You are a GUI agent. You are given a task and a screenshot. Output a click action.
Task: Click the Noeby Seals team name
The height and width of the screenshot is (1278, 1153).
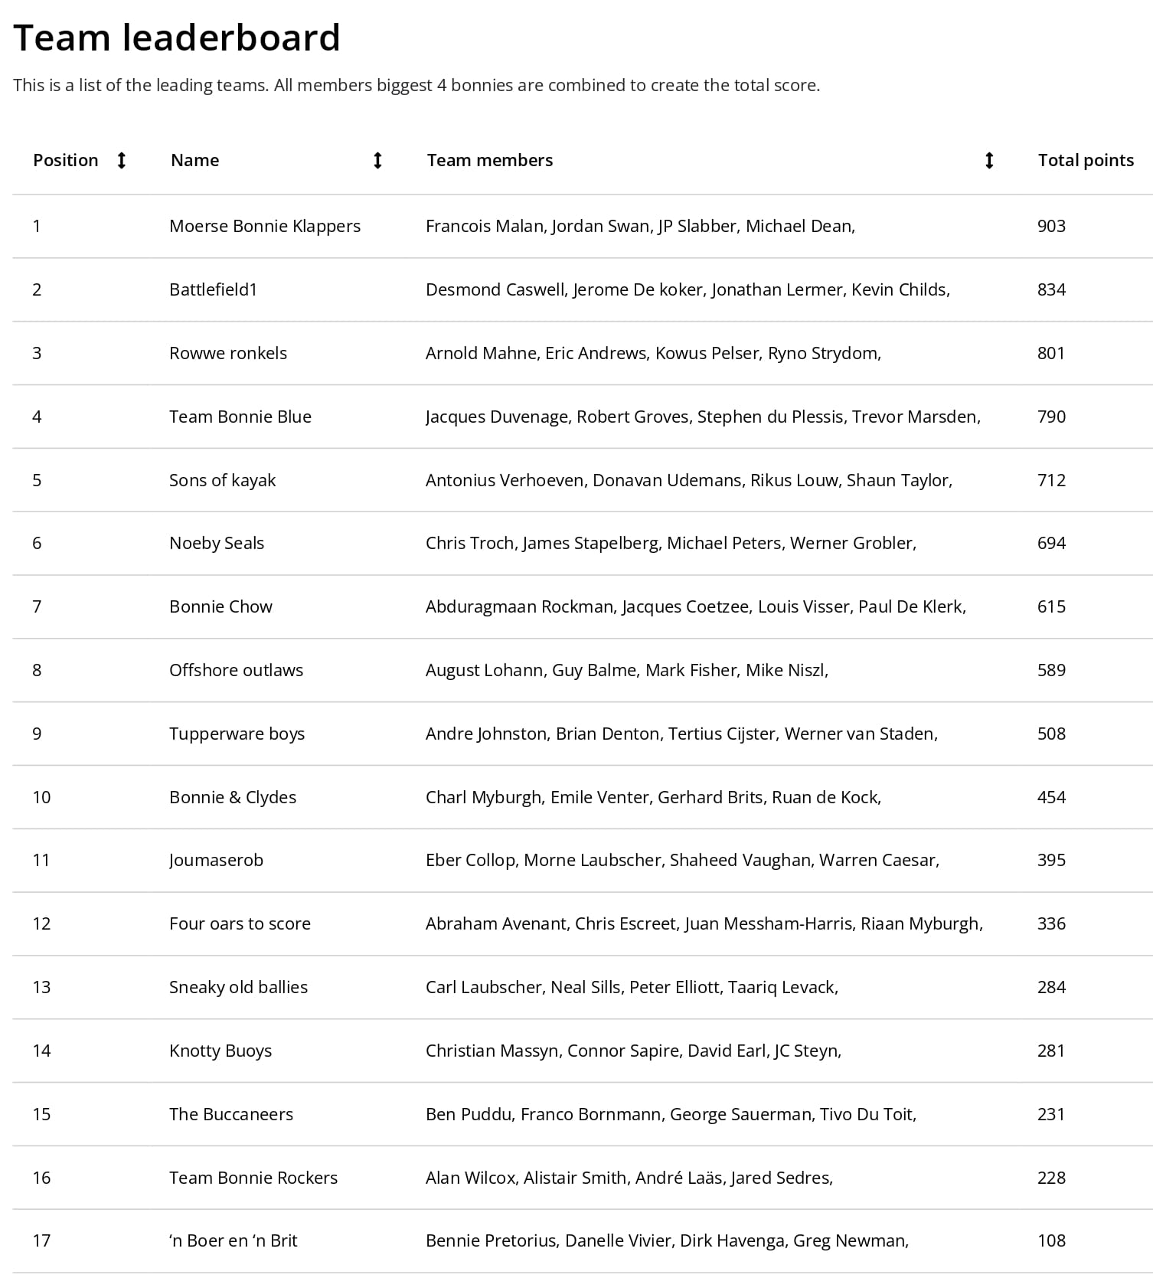(217, 543)
